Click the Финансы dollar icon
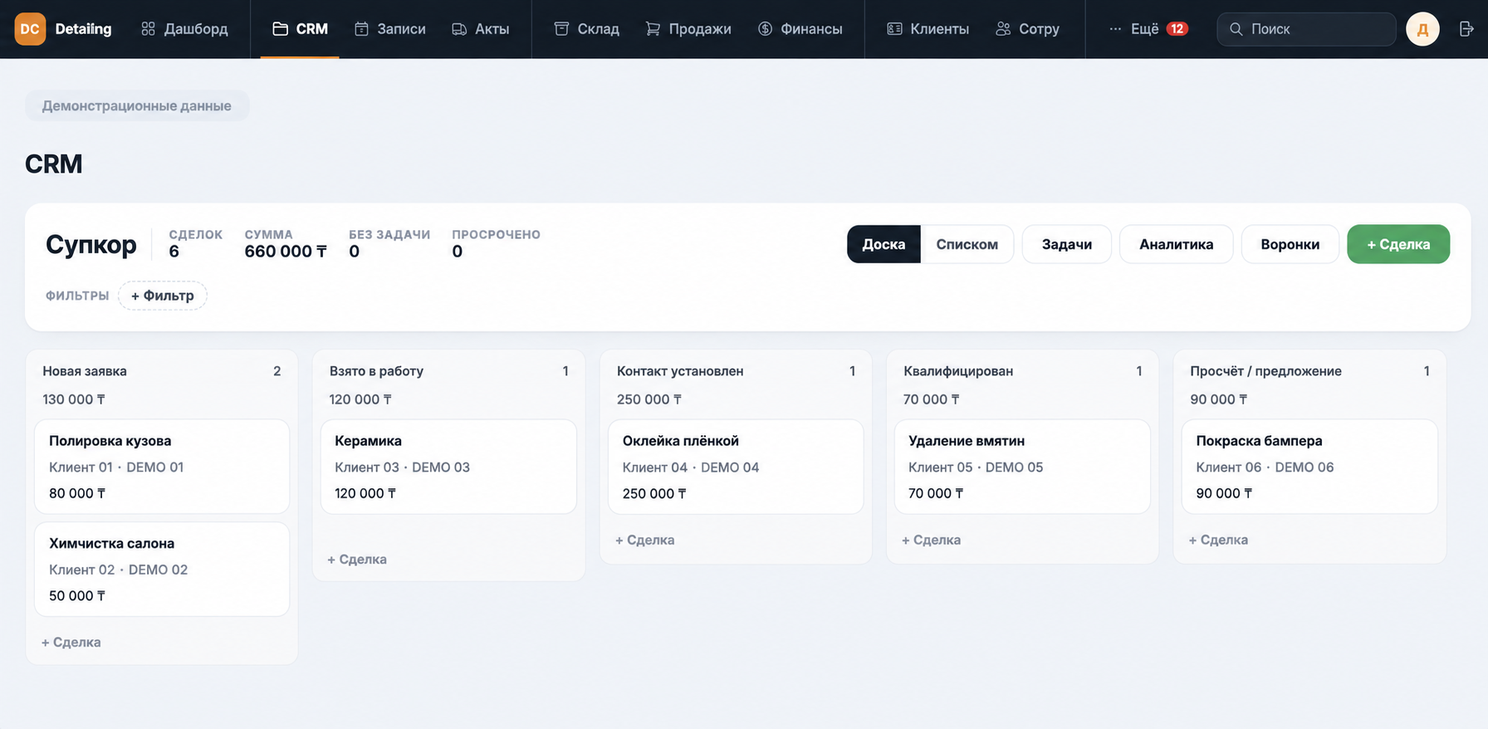 click(765, 29)
